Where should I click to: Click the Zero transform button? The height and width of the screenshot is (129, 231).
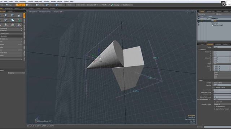(x=222, y=76)
